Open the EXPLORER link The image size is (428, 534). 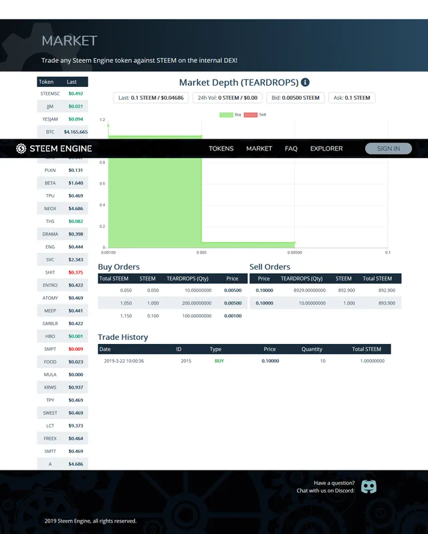coord(326,149)
